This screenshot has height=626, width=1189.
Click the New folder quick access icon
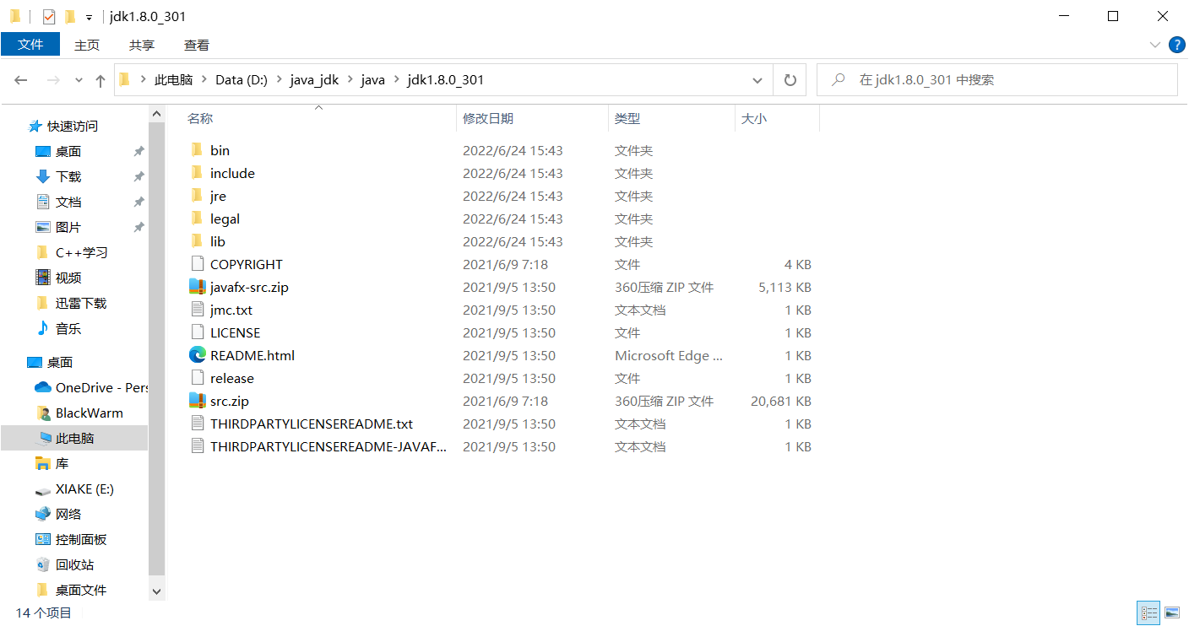point(69,16)
